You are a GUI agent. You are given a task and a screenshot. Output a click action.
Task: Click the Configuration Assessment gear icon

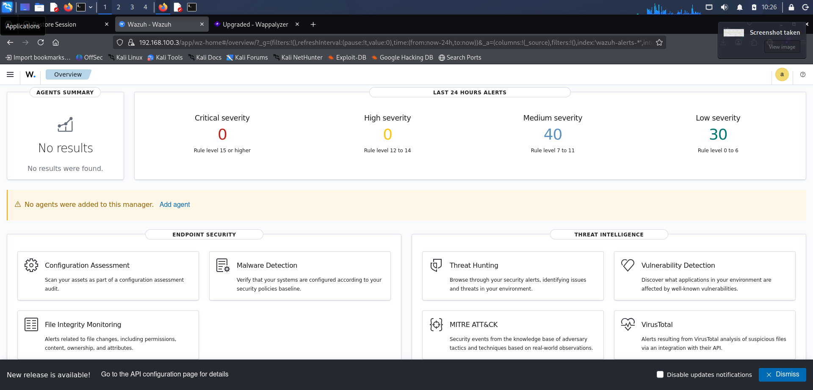pos(31,265)
